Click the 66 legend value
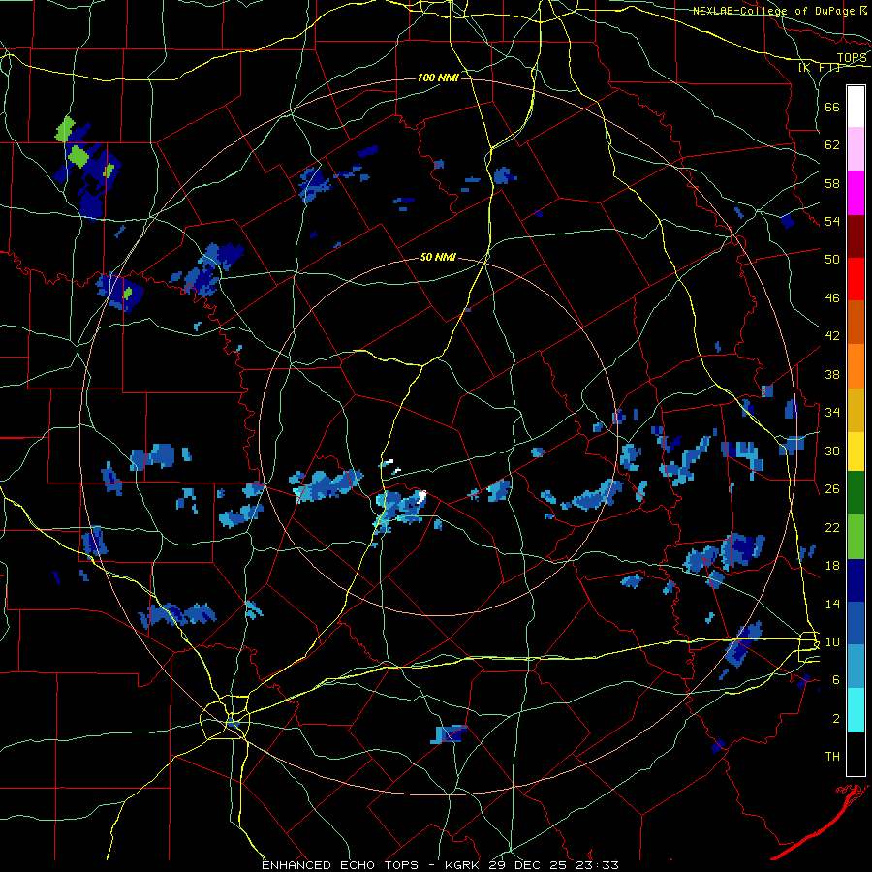The image size is (872, 872). pos(832,107)
